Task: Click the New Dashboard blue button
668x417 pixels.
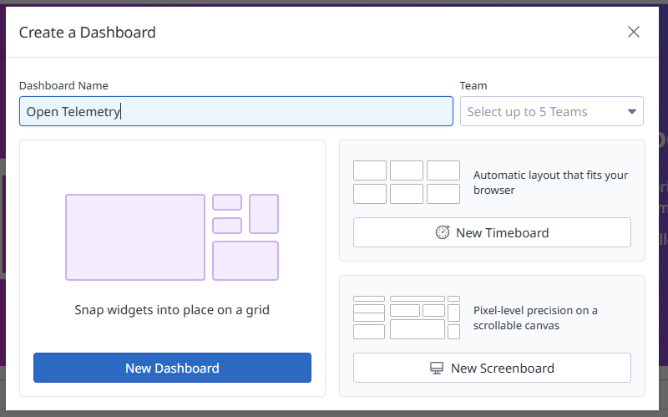Action: pyautogui.click(x=172, y=368)
